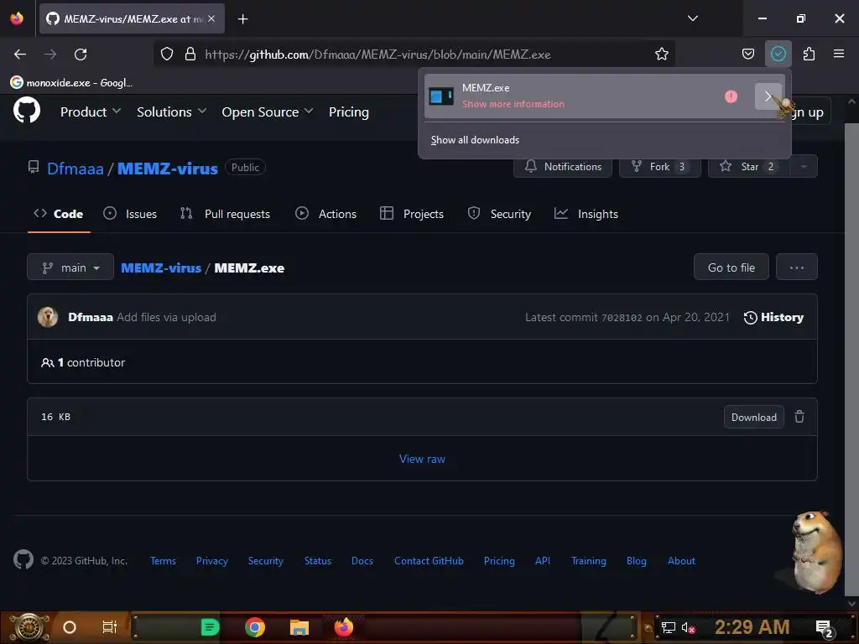
Task: Click the shield tracking protection icon
Action: pos(167,55)
